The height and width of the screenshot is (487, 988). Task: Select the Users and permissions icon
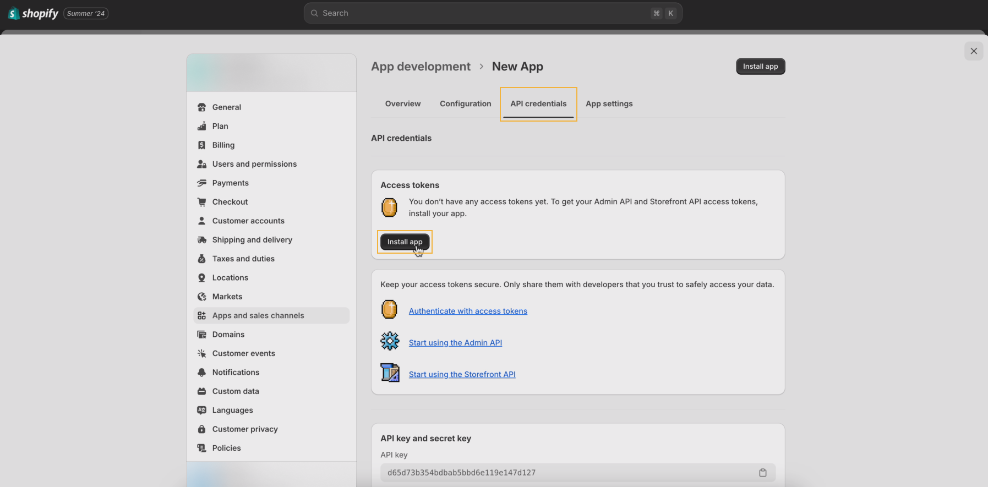coord(201,164)
